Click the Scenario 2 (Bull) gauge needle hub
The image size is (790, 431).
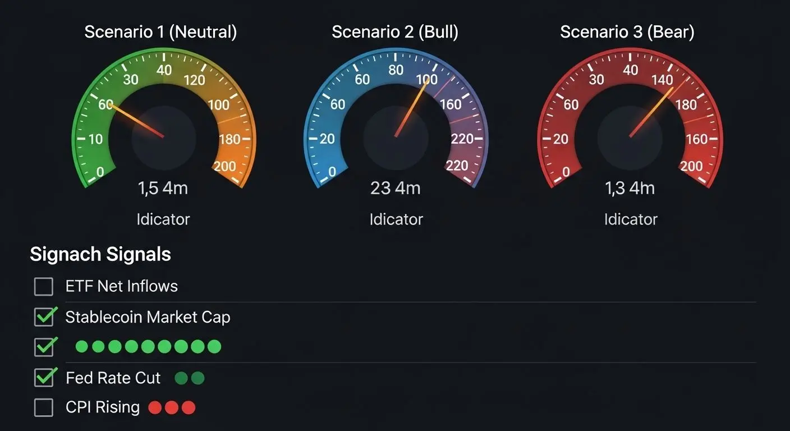396,136
